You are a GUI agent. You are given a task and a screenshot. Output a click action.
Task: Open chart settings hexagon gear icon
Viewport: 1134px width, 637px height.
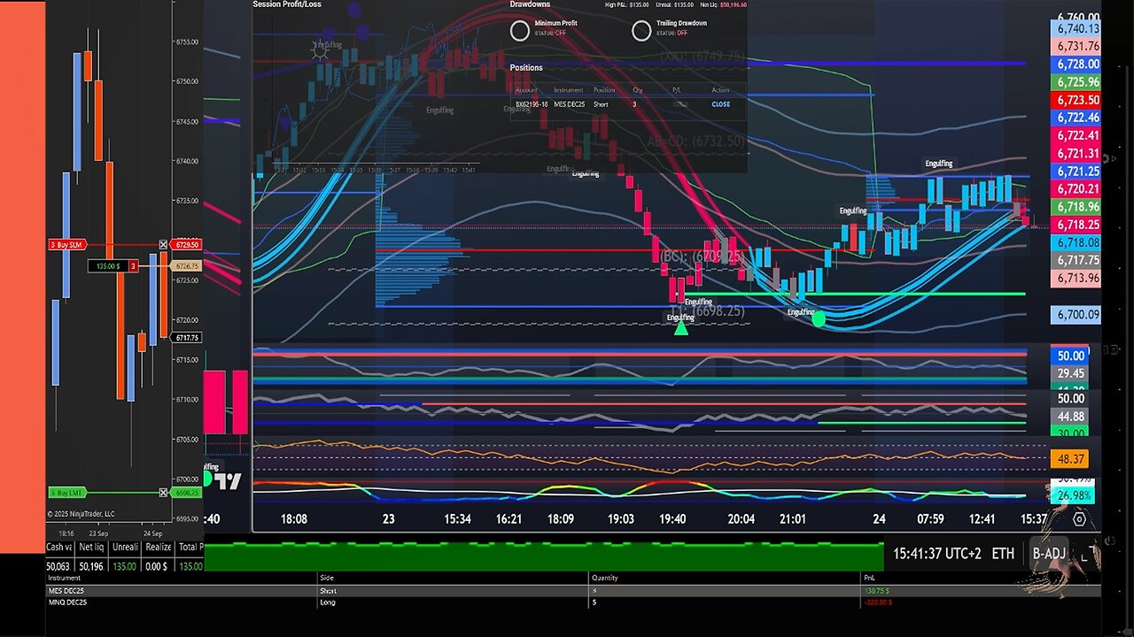click(1079, 519)
